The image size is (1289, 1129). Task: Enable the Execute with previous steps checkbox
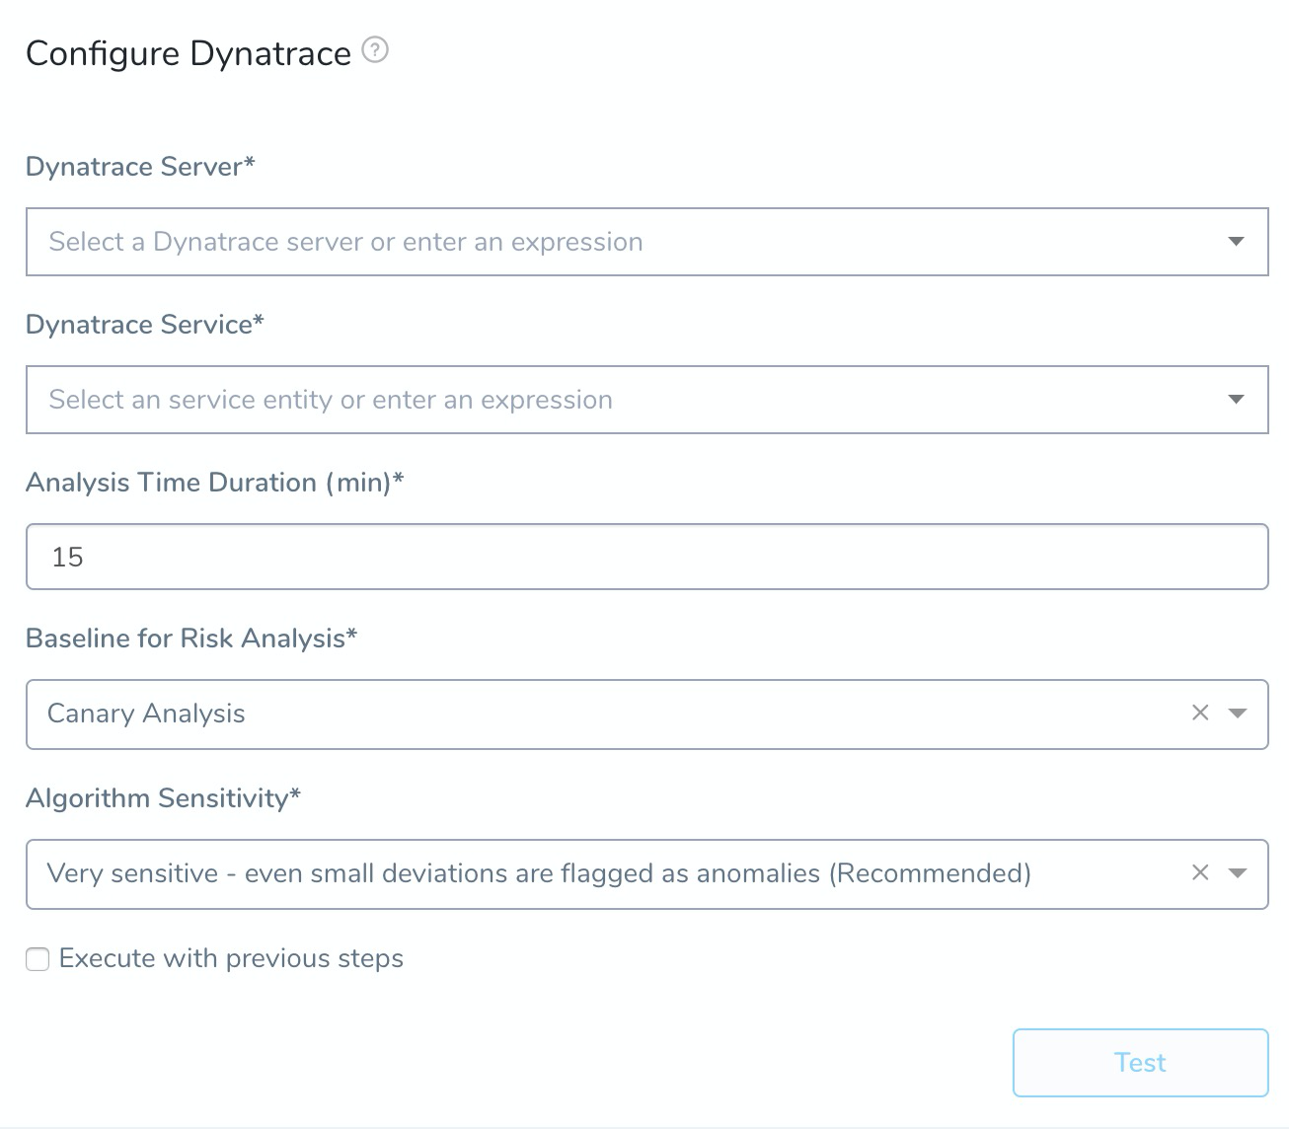click(x=38, y=959)
